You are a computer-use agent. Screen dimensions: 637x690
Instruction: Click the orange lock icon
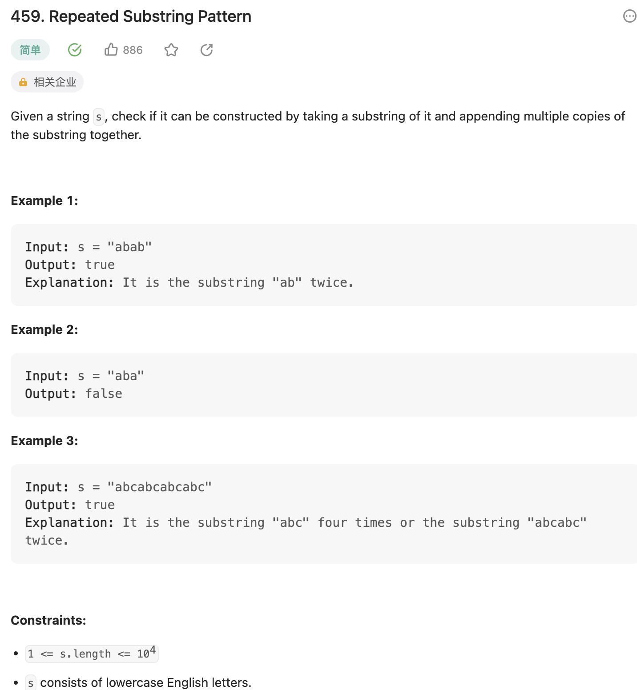pos(23,82)
